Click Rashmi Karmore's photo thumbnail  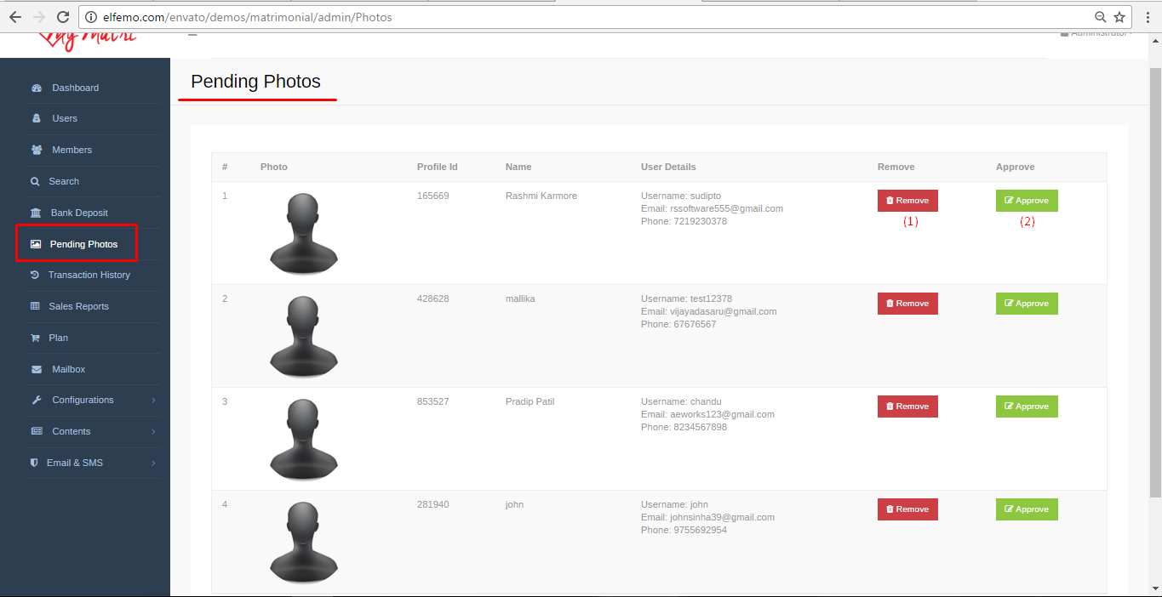304,234
